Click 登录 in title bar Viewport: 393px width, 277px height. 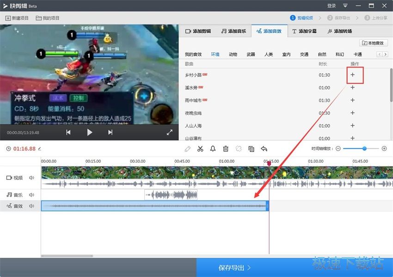tap(332, 6)
